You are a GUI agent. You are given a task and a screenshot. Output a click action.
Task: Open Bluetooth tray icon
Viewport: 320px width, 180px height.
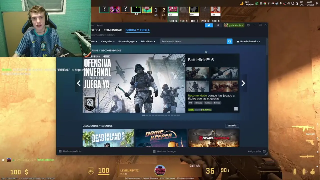[x=269, y=3]
